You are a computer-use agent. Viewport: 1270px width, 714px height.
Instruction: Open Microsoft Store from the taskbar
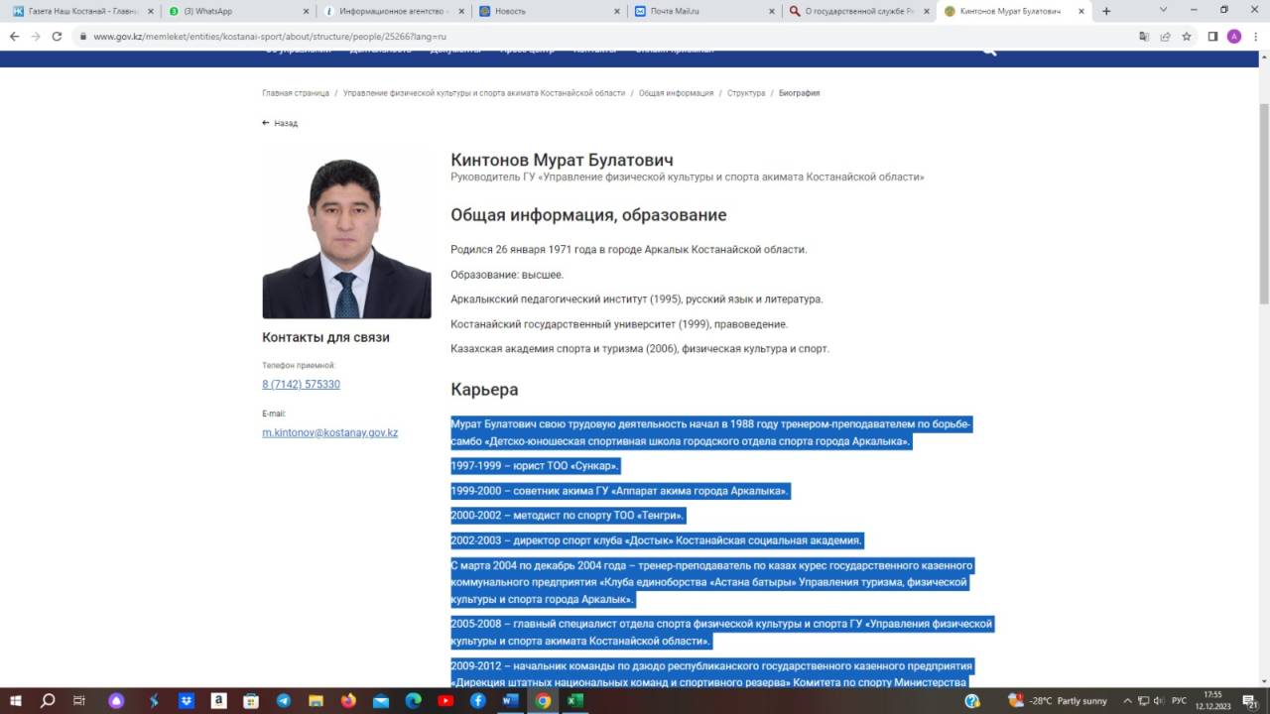(251, 700)
